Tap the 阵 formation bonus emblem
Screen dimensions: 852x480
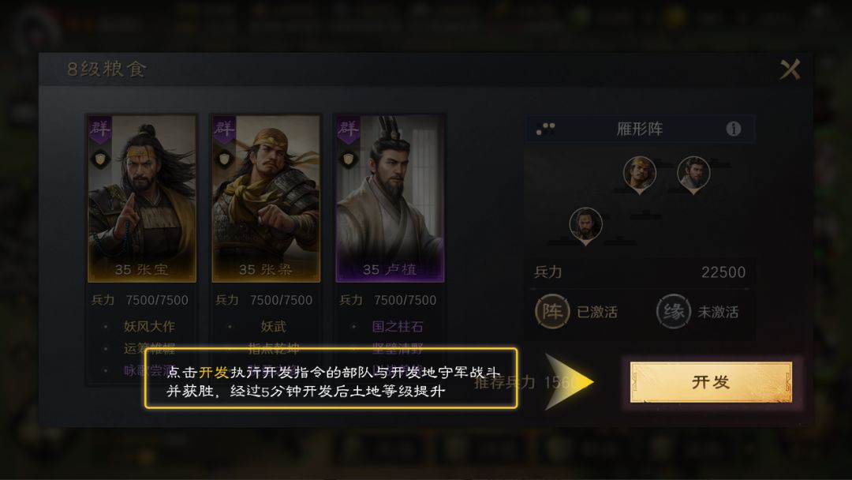[552, 312]
